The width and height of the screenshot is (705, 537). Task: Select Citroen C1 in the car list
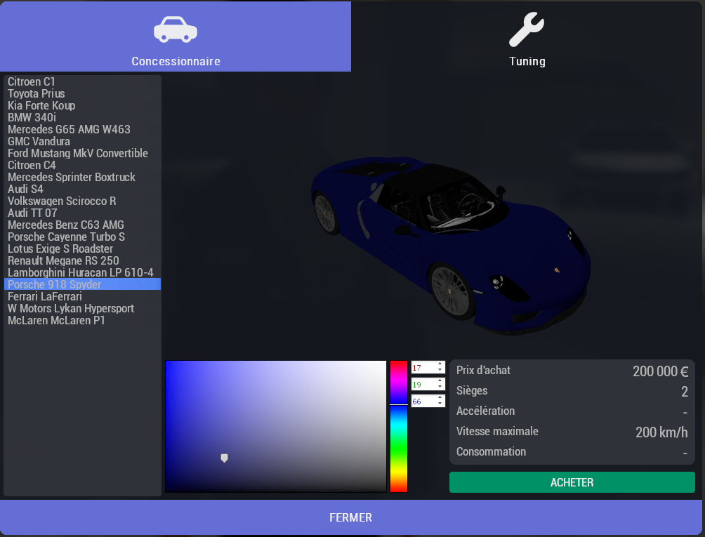tap(82, 81)
